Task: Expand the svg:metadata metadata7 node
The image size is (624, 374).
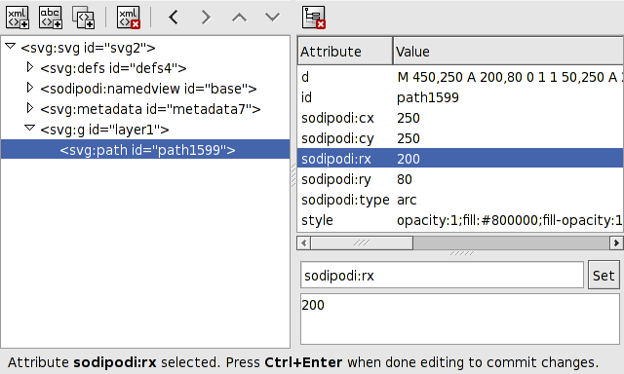Action: [30, 108]
